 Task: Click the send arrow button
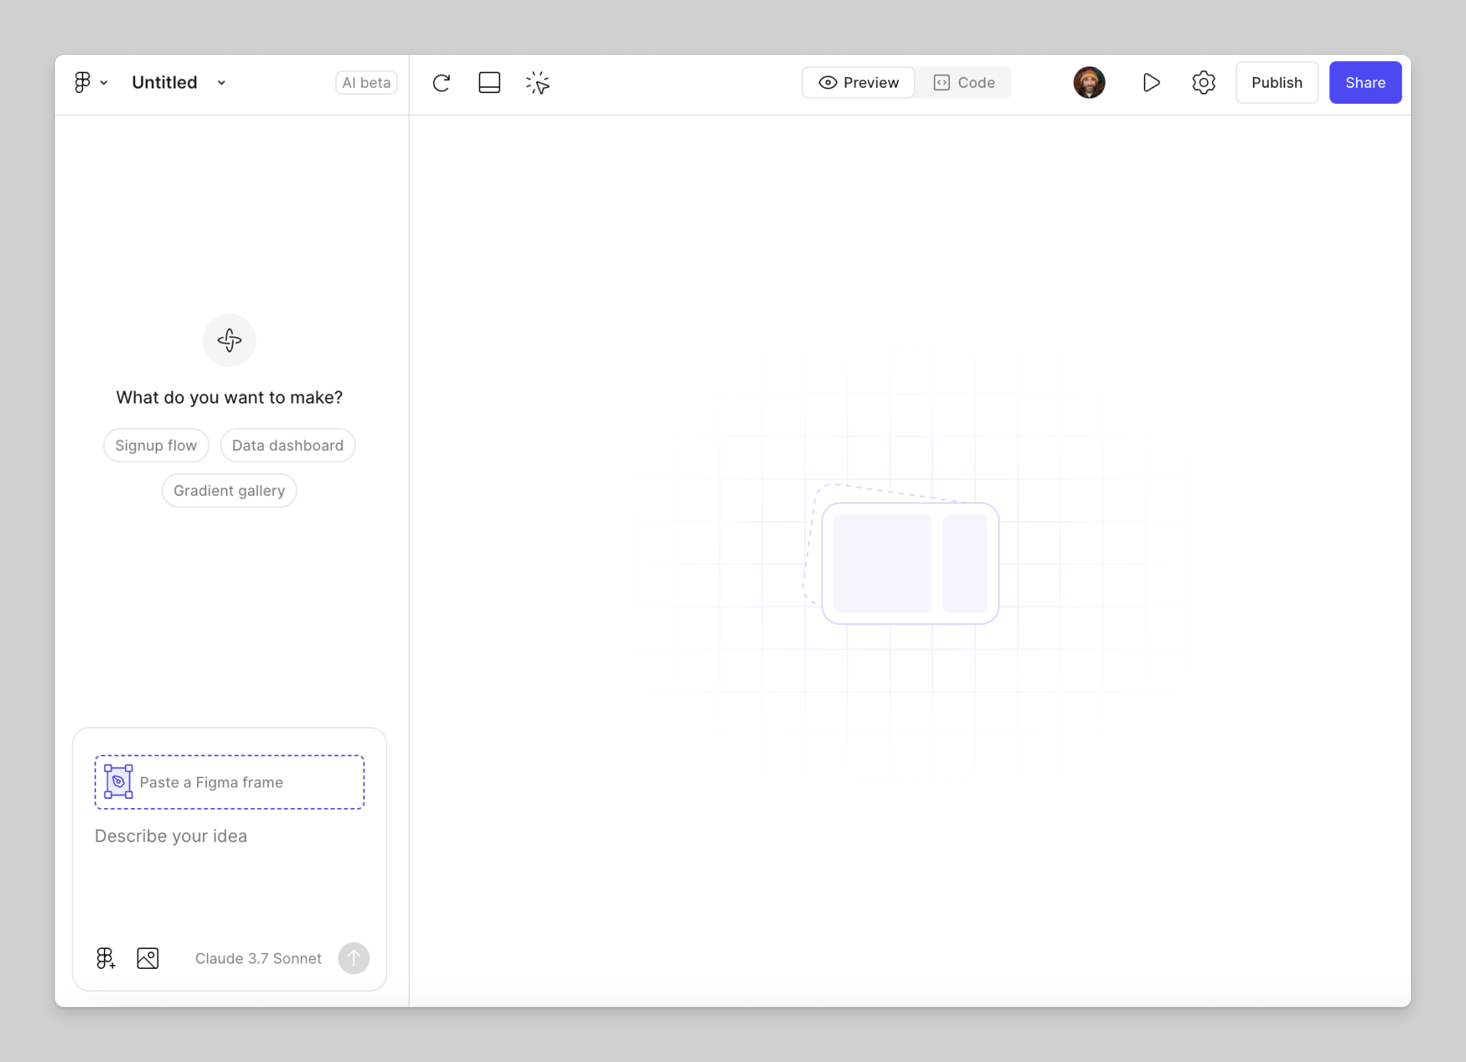[354, 958]
